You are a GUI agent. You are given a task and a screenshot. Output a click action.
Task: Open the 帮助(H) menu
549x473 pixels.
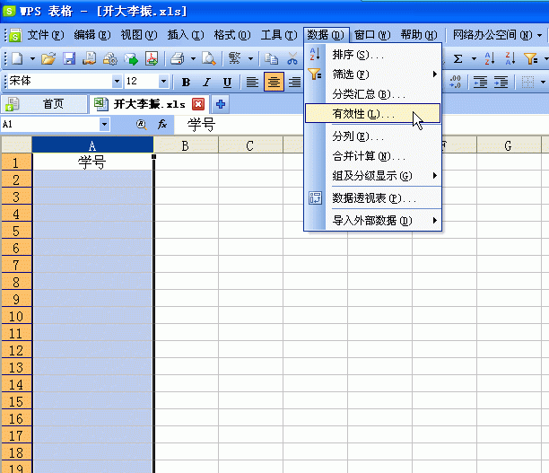click(x=419, y=35)
